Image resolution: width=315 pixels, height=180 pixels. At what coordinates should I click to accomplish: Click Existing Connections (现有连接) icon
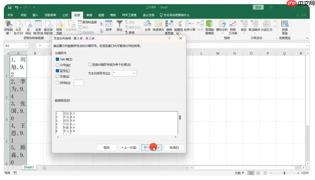59,28
